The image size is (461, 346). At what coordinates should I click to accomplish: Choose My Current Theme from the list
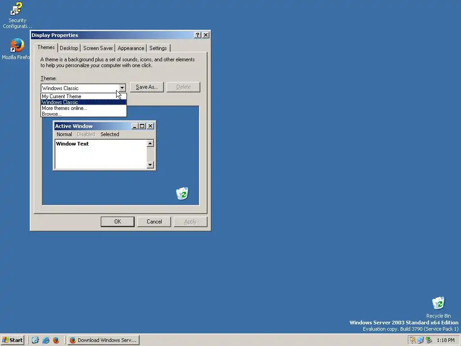click(x=83, y=96)
